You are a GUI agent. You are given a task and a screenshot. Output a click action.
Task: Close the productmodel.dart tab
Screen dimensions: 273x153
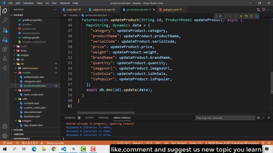tap(154, 9)
